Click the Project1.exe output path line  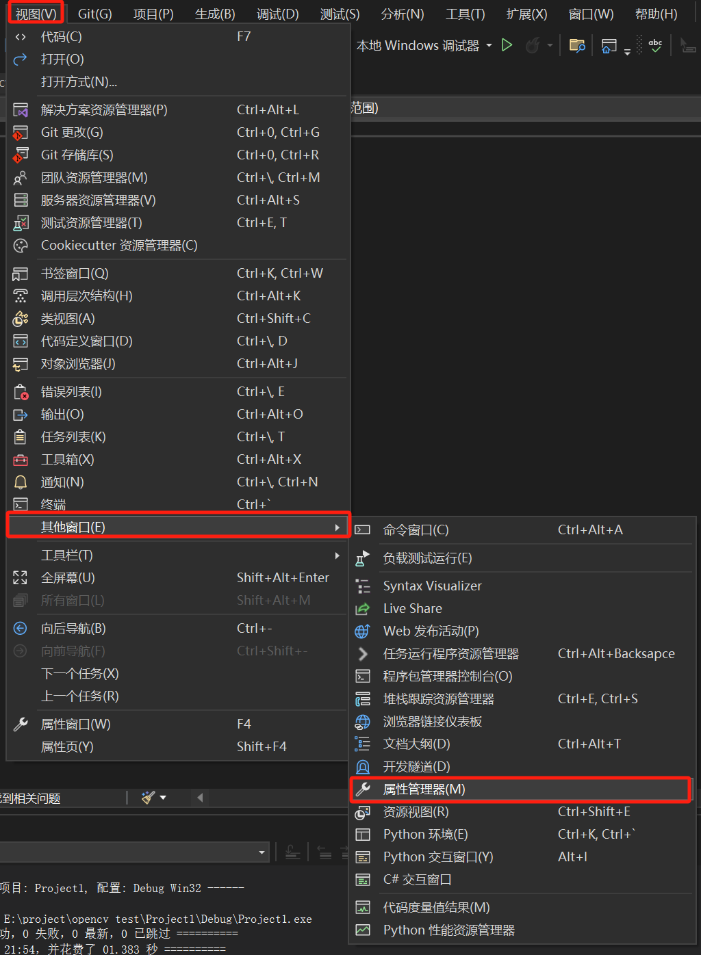tap(157, 919)
